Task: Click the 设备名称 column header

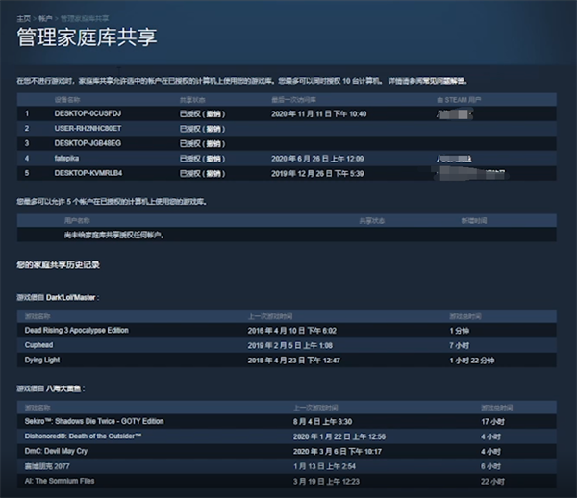Action: [x=67, y=100]
